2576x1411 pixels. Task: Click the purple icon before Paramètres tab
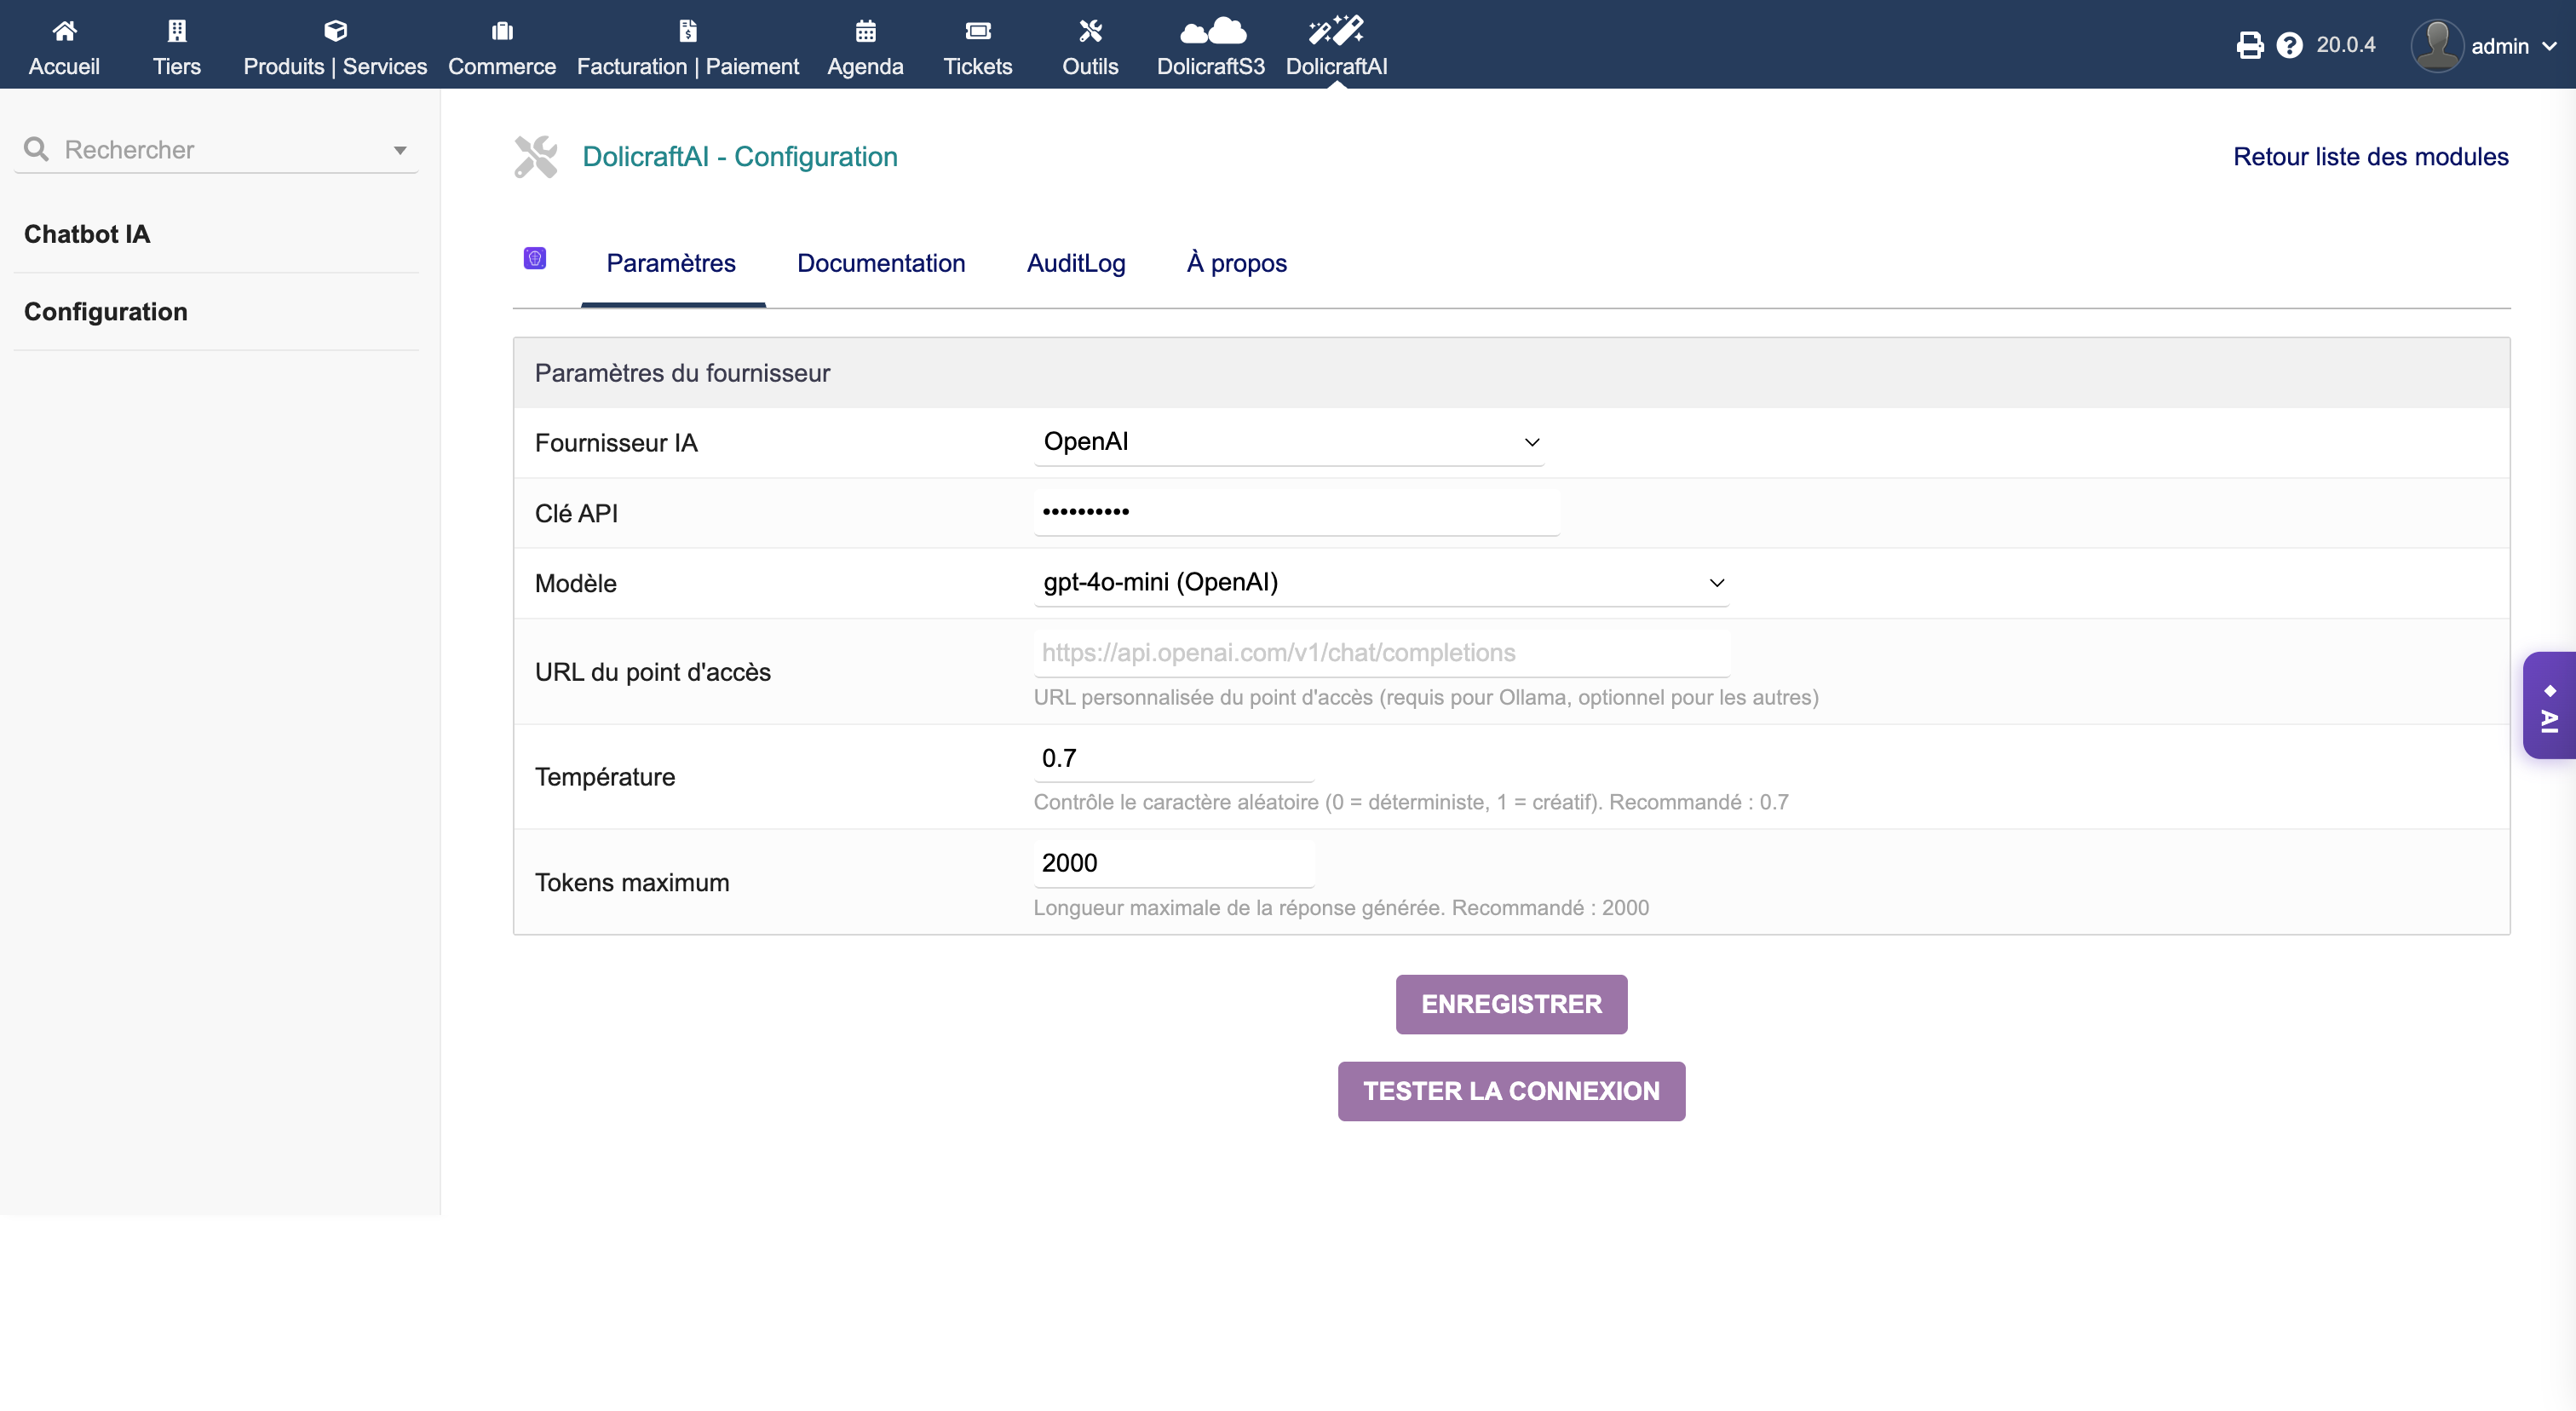[x=535, y=259]
